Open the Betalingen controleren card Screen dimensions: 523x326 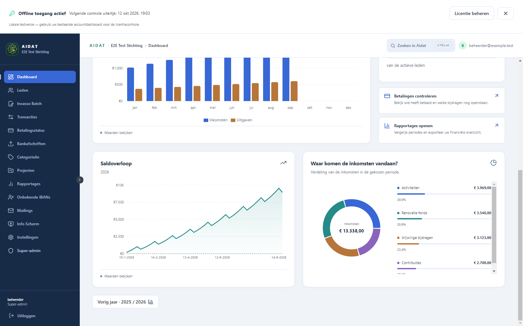(442, 100)
